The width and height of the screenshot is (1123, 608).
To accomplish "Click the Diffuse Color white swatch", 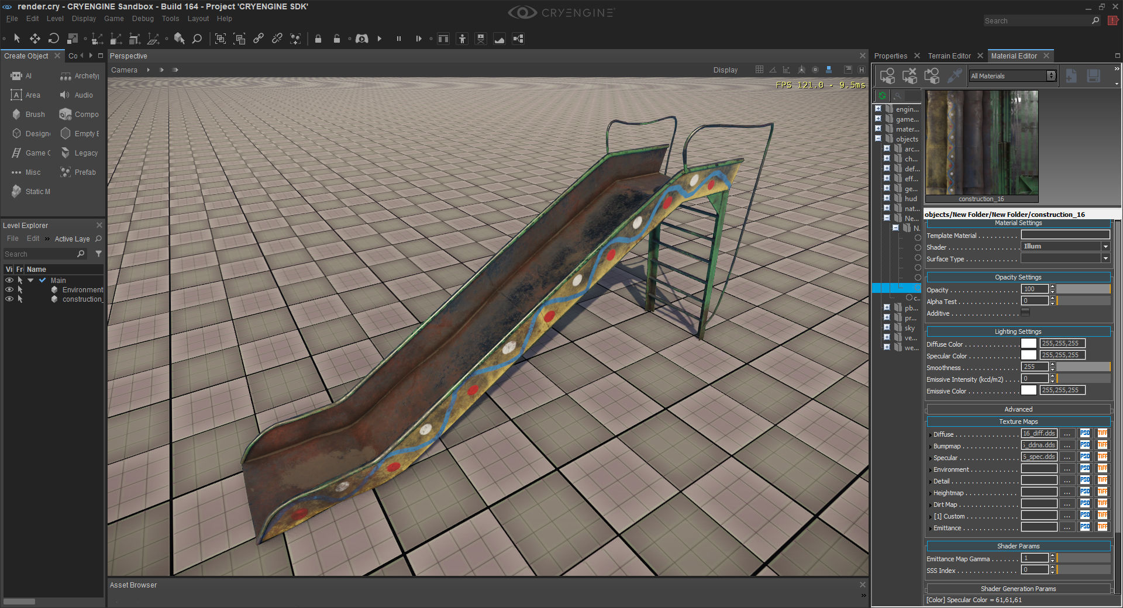I will pos(1029,344).
